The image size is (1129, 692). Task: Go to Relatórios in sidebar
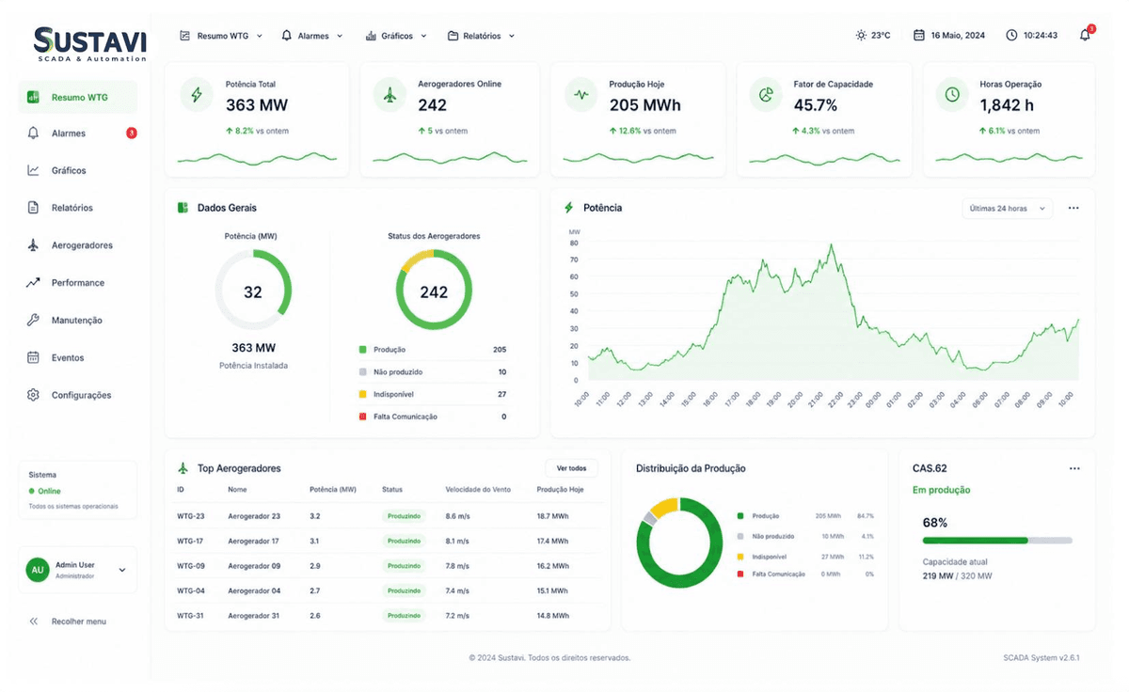point(77,208)
